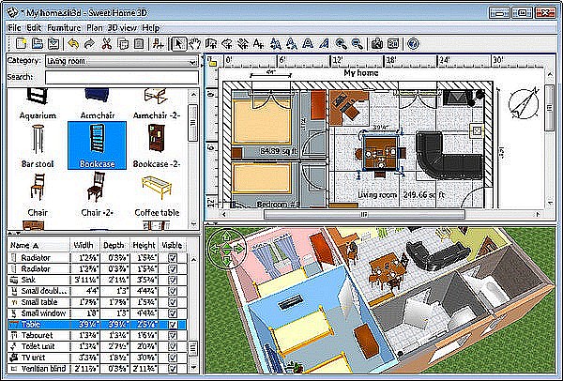Open the Category dropdown
The width and height of the screenshot is (563, 381).
(122, 61)
